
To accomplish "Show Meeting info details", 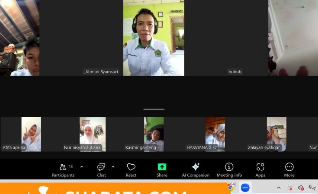I will [x=229, y=169].
